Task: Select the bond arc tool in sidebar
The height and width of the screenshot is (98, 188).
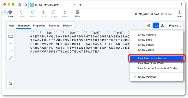Action: tap(11, 51)
